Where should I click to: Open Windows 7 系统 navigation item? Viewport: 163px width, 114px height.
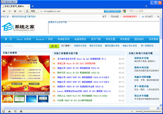click(44, 39)
